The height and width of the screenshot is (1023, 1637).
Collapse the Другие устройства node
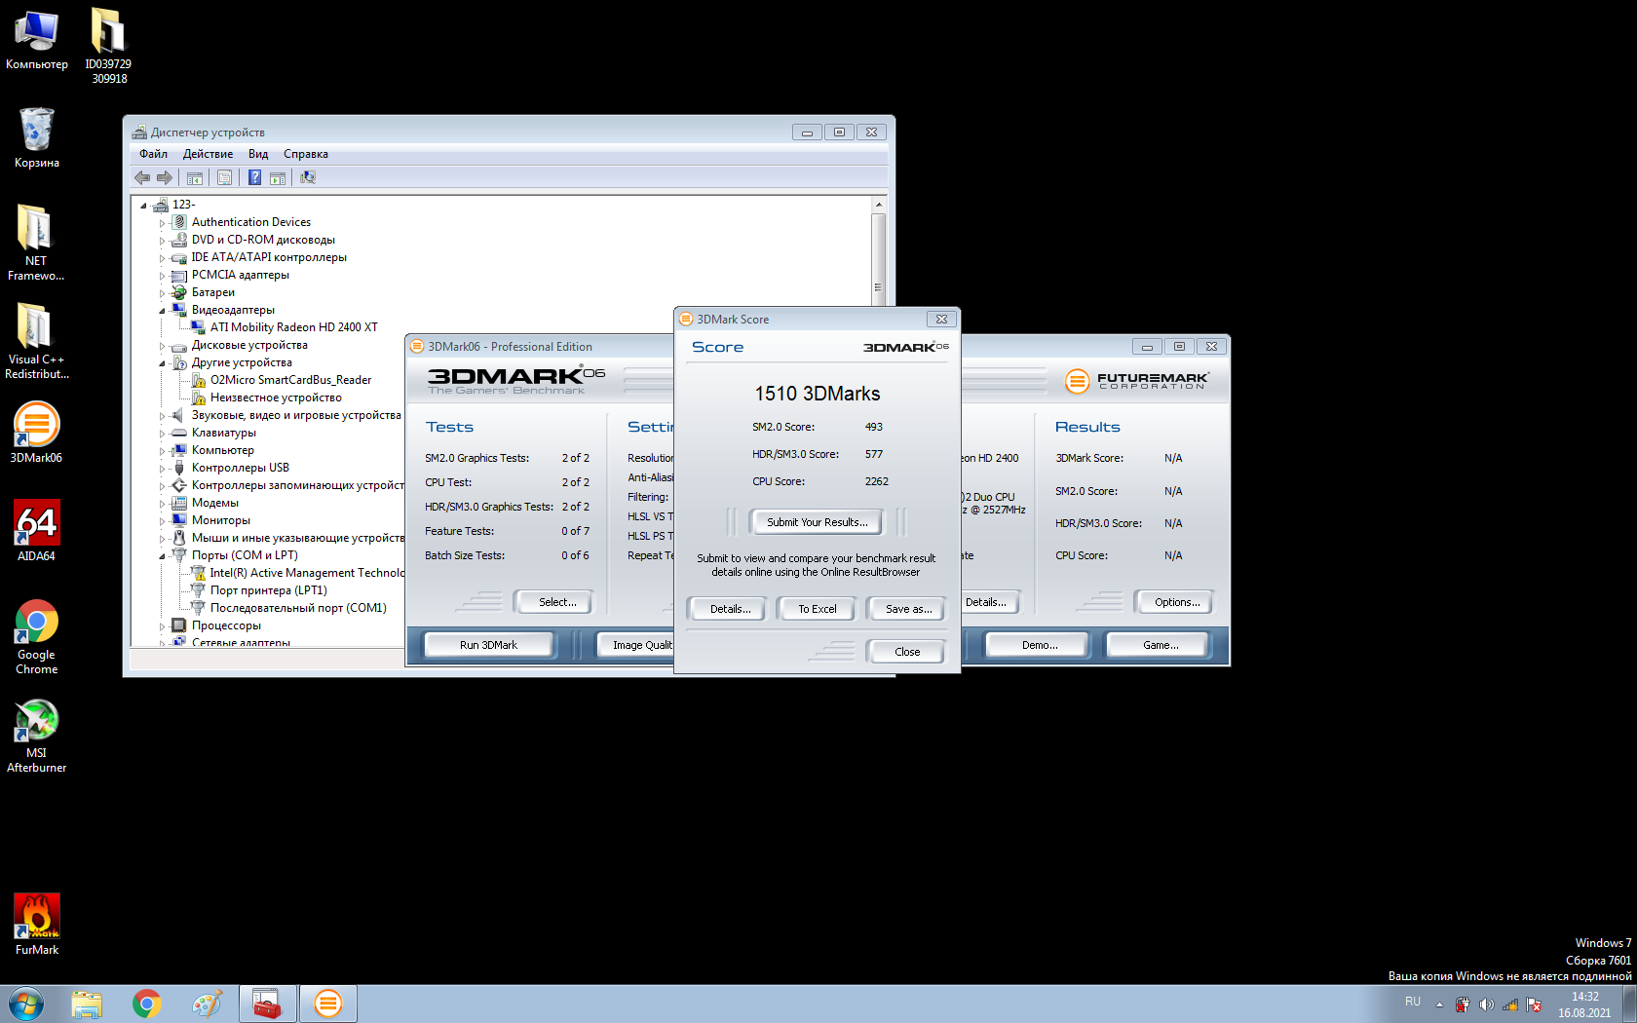(x=163, y=363)
